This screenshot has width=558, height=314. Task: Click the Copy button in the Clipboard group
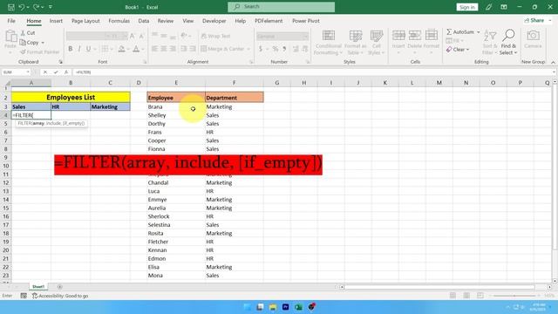click(x=29, y=43)
